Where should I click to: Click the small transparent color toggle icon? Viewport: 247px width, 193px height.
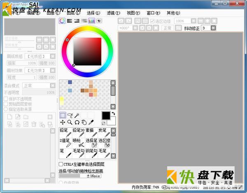pos(103,123)
